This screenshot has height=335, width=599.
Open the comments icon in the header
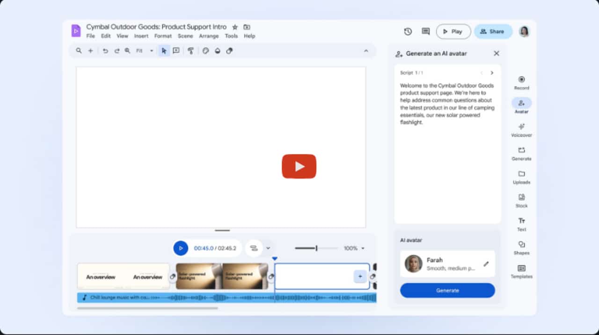(426, 31)
